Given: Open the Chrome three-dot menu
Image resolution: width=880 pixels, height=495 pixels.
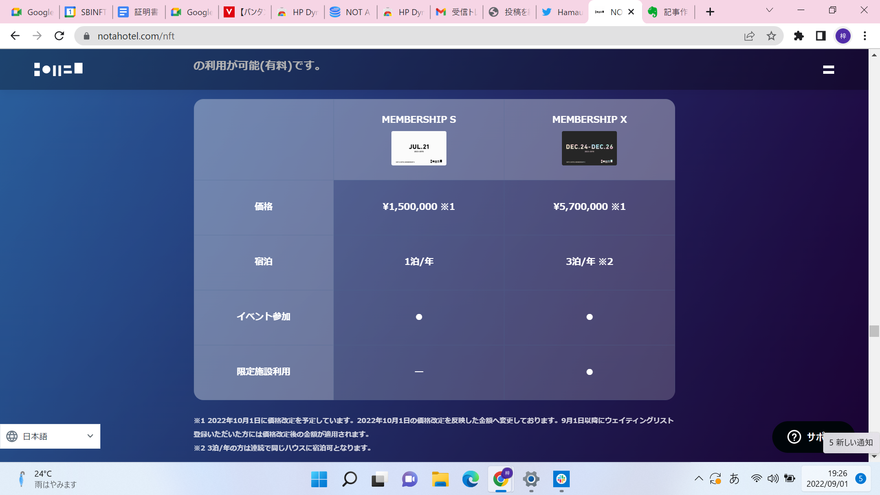Looking at the screenshot, I should 865,36.
